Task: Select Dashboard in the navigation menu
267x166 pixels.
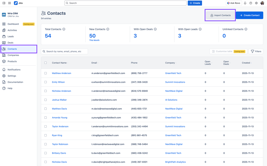Action: click(x=13, y=24)
